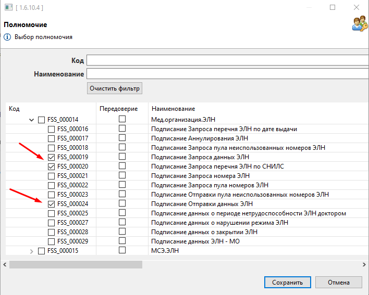Check the FSS_000029 checkbox
Image resolution: width=369 pixels, height=295 pixels.
click(51, 241)
